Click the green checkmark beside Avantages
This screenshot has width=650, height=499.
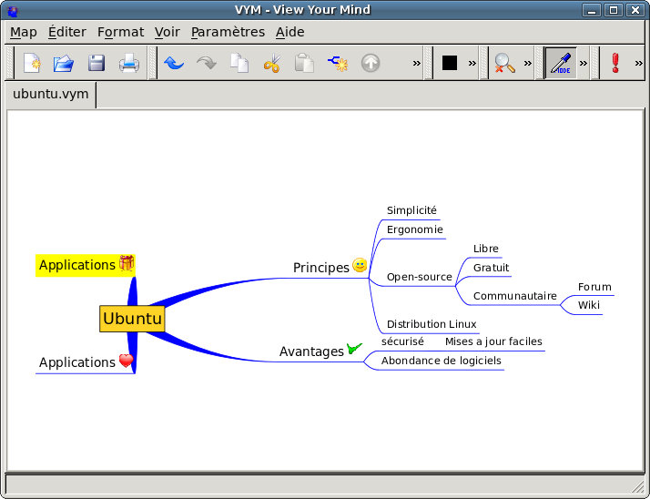coord(354,349)
